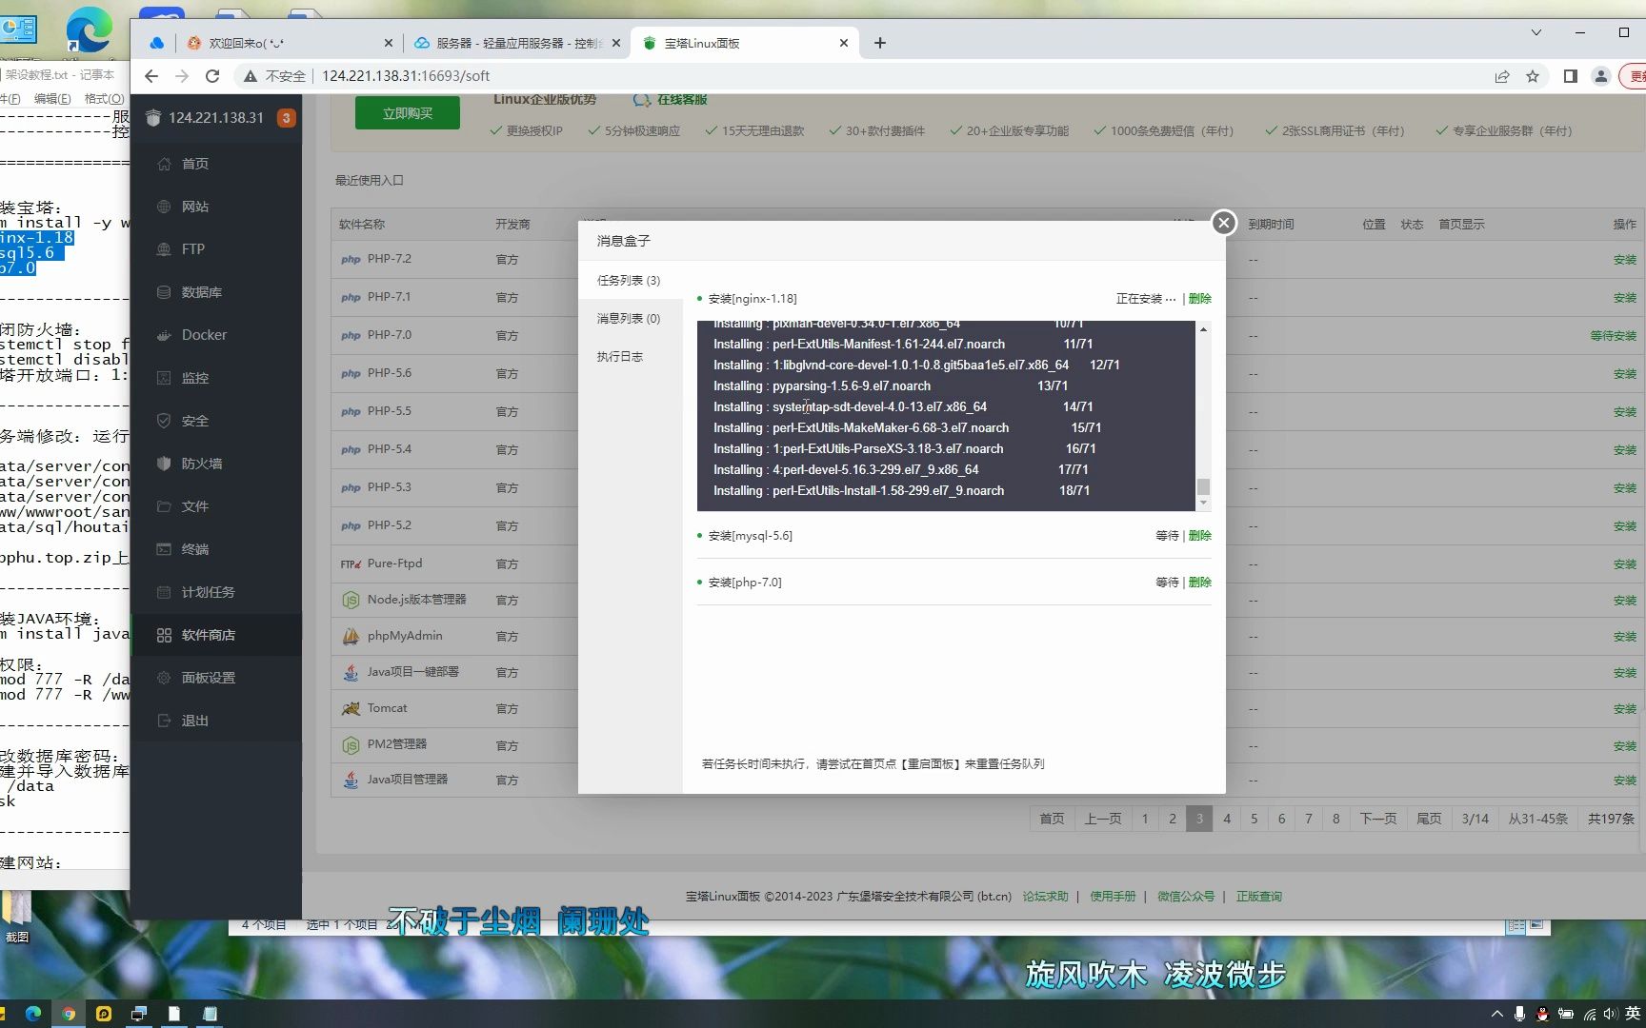Click the 立即购买 button
Viewport: 1646px width, 1028px height.
click(x=408, y=113)
